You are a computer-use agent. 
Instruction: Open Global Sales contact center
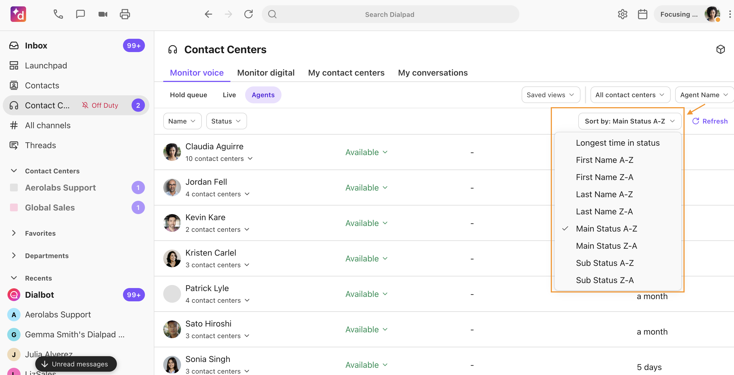pyautogui.click(x=76, y=207)
